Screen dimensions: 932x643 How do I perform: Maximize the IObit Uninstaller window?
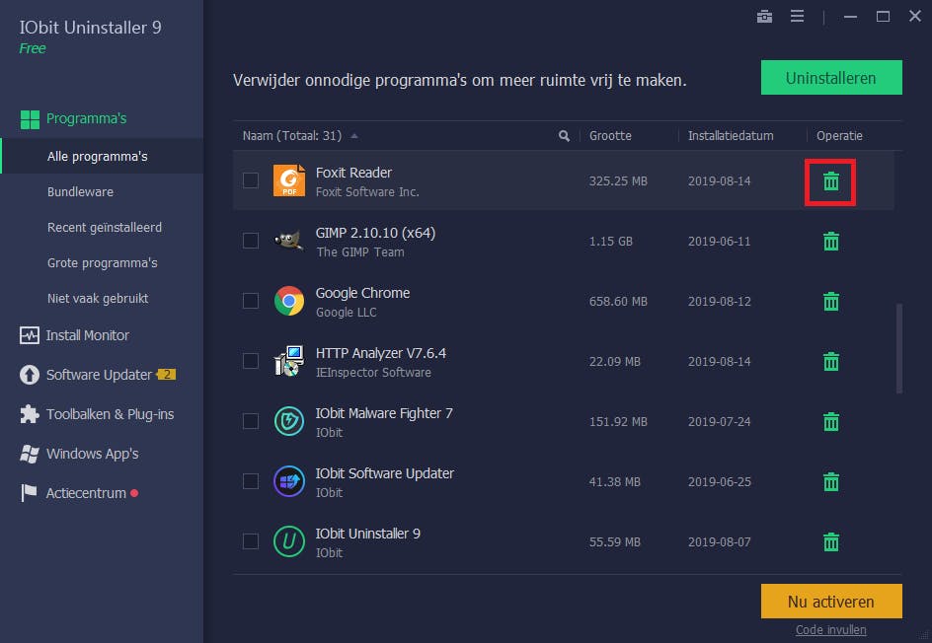pos(883,17)
